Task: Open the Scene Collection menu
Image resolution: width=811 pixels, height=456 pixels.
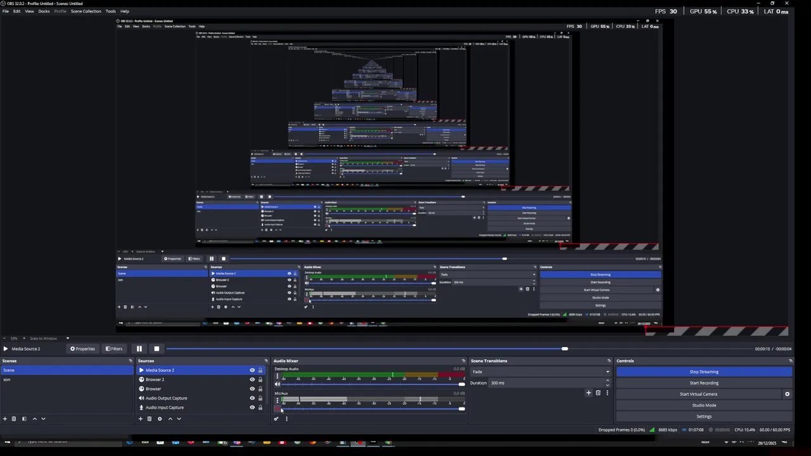Action: click(86, 11)
